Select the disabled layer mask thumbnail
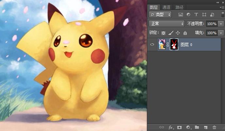This screenshot has width=225, height=131. click(174, 45)
